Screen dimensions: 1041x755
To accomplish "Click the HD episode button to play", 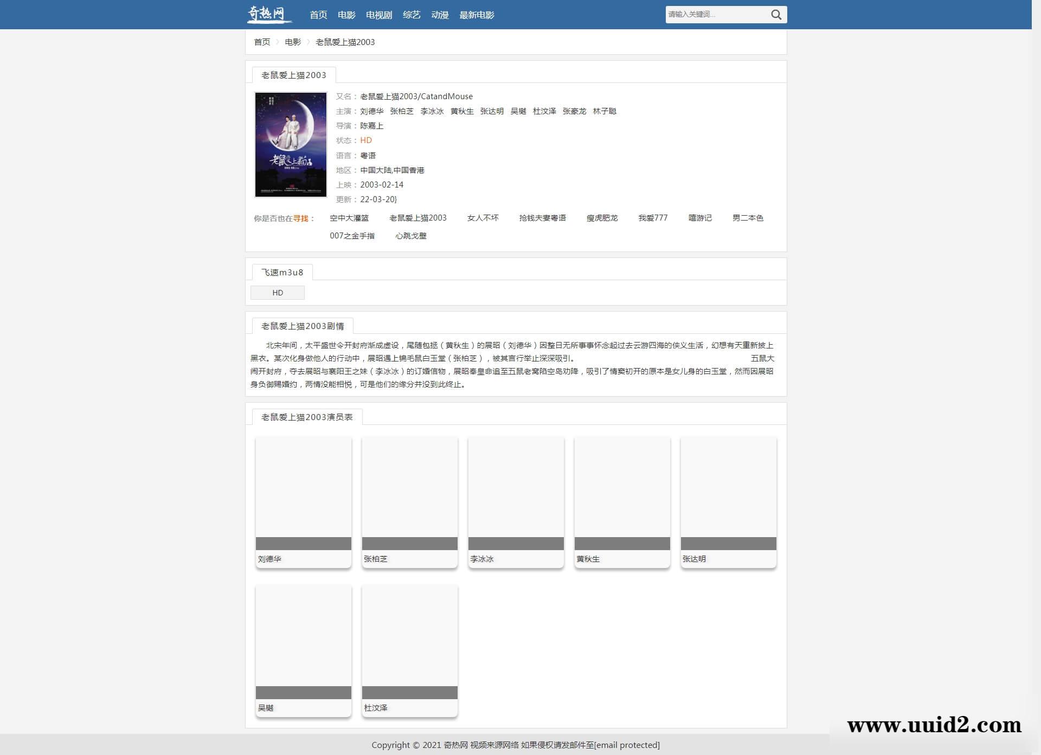I will [x=277, y=292].
